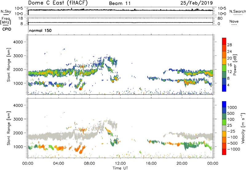
Task: Select the "CPID" label
Action: (7, 29)
